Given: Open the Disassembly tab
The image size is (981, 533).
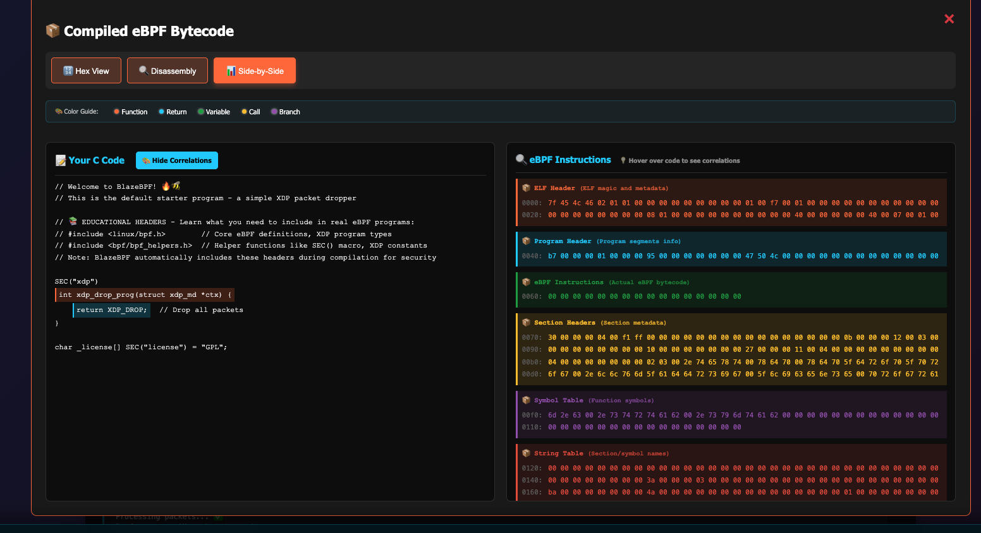Looking at the screenshot, I should tap(168, 71).
